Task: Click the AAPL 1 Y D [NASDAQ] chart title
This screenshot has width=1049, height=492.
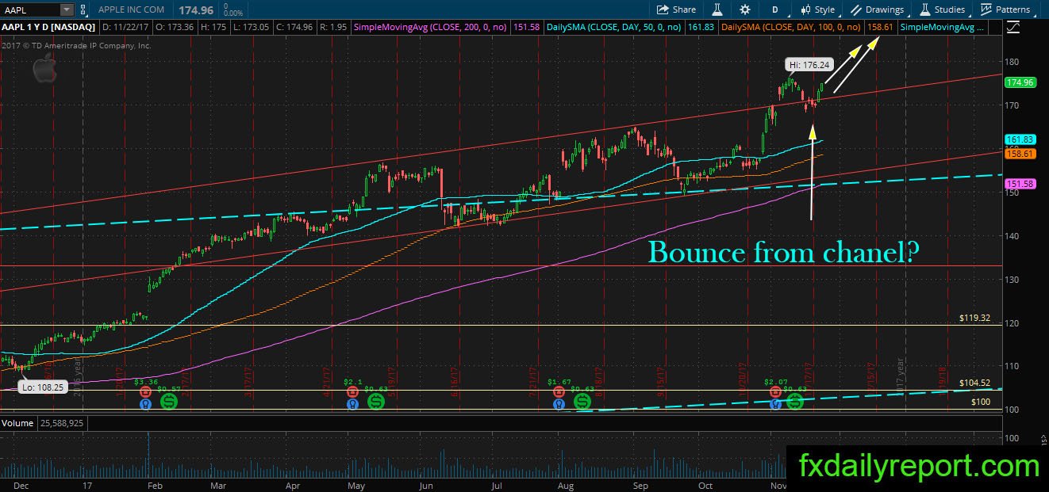Action: (47, 27)
